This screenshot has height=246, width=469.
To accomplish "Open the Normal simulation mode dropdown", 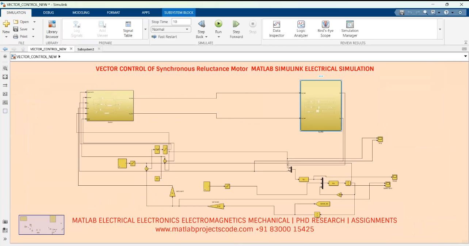I will coord(171,29).
